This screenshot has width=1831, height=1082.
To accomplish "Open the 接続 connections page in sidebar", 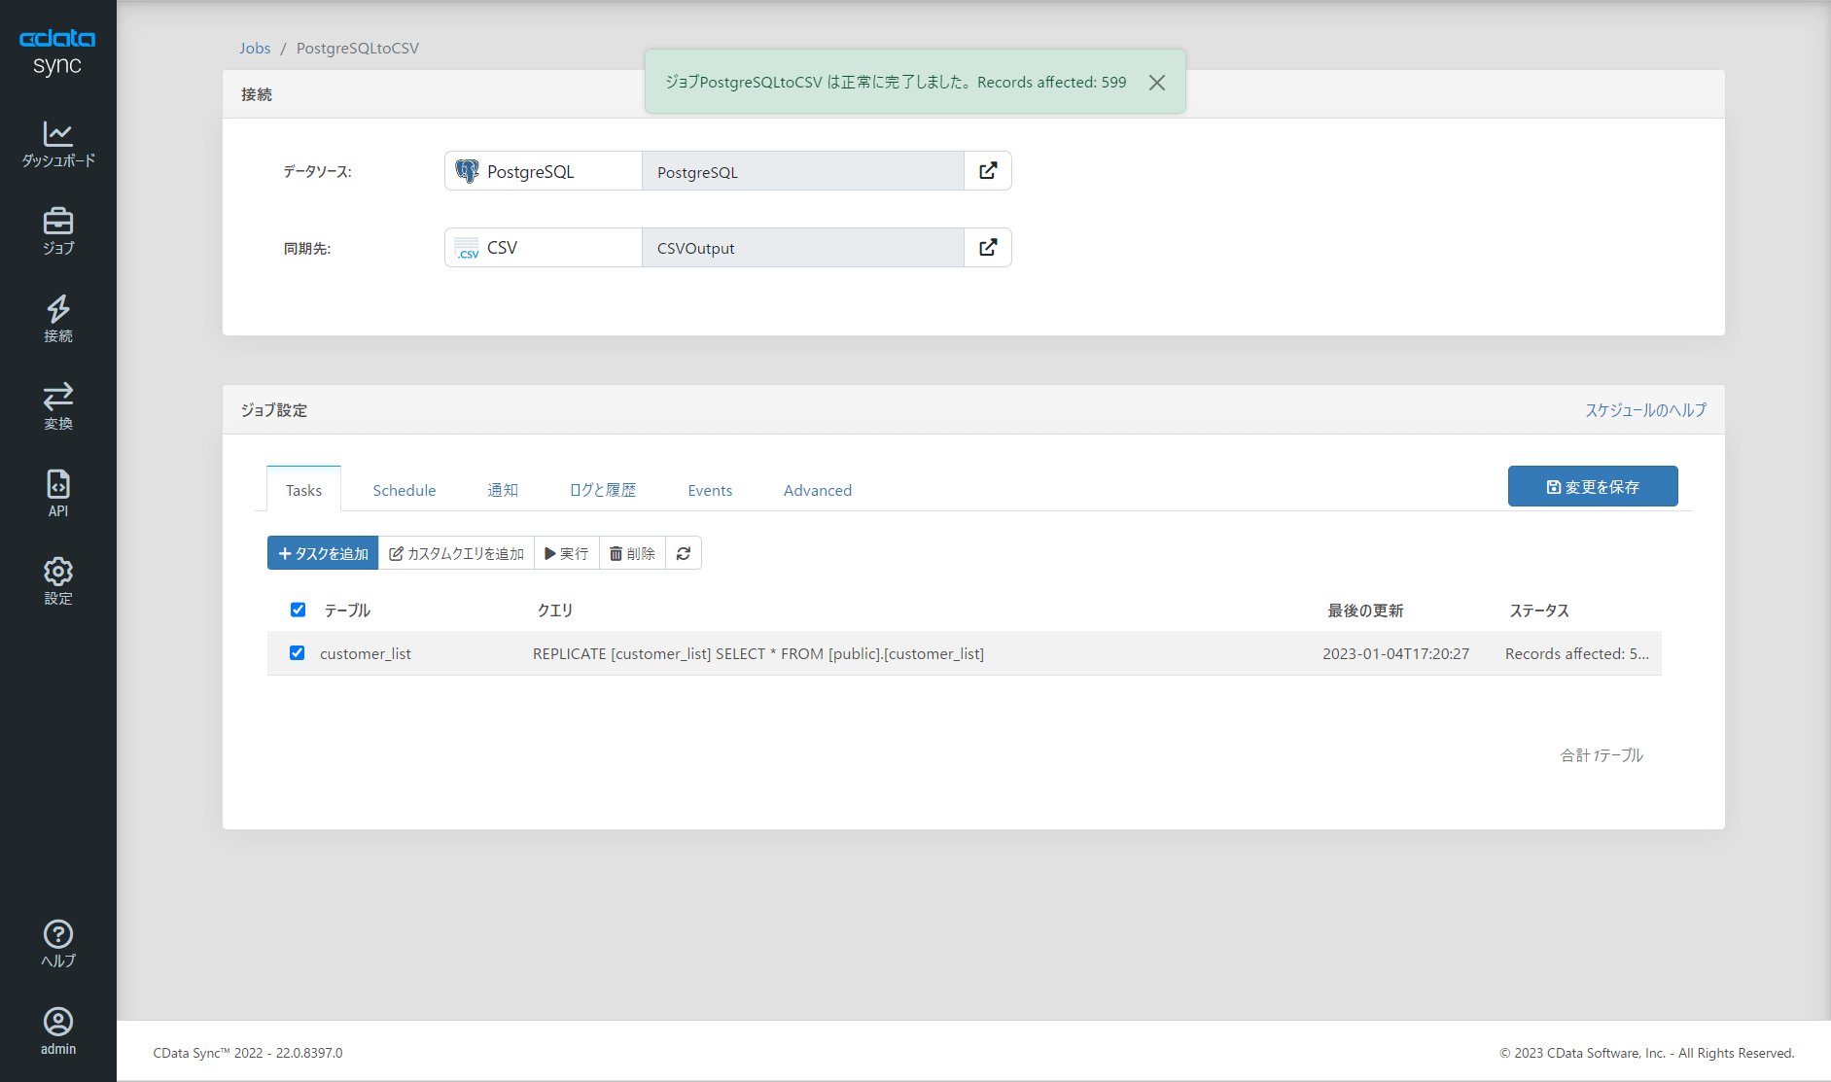I will [x=58, y=319].
